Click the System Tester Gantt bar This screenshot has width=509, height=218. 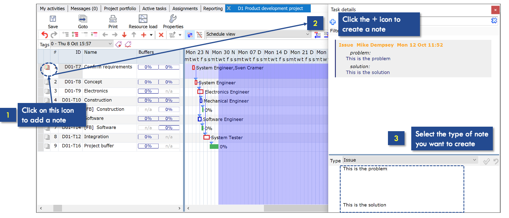(206, 138)
